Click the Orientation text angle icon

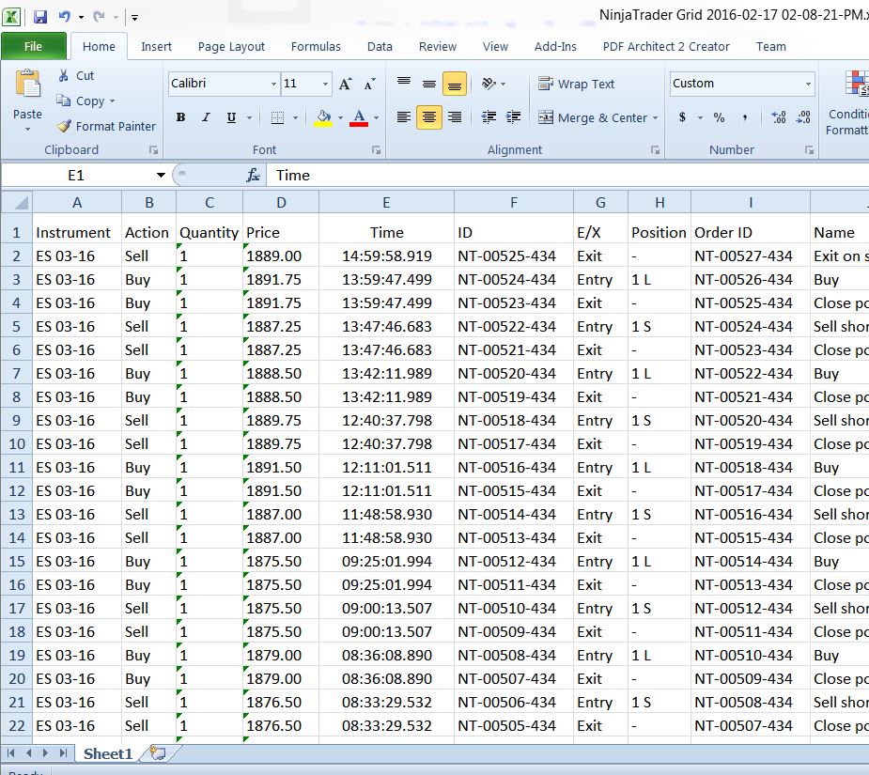(489, 84)
